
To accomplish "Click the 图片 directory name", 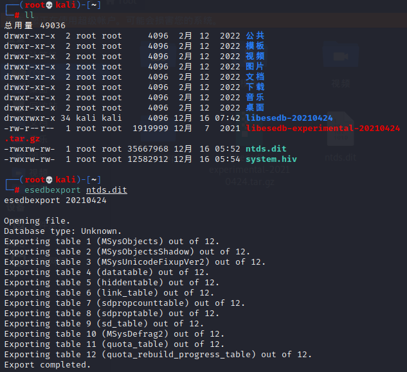I will tap(255, 66).
